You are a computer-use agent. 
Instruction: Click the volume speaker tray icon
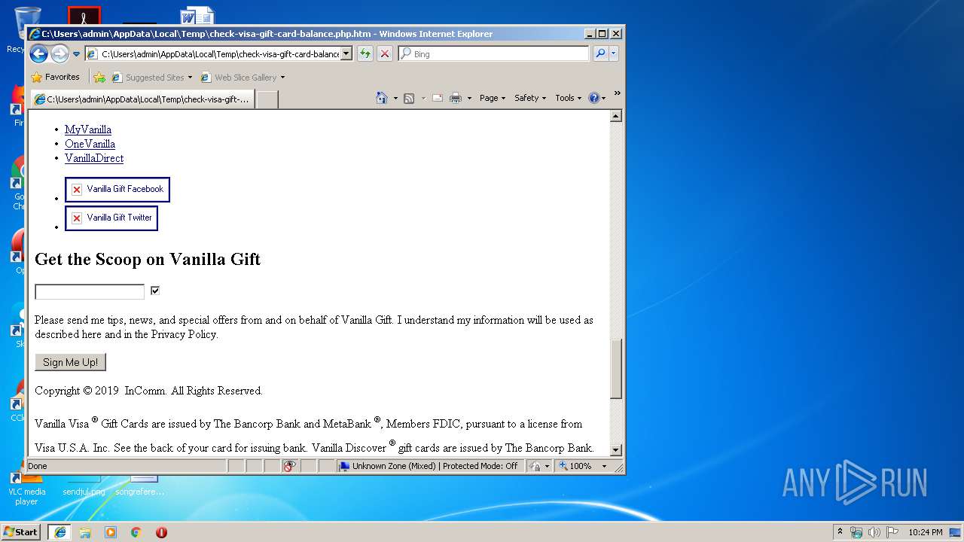point(874,532)
